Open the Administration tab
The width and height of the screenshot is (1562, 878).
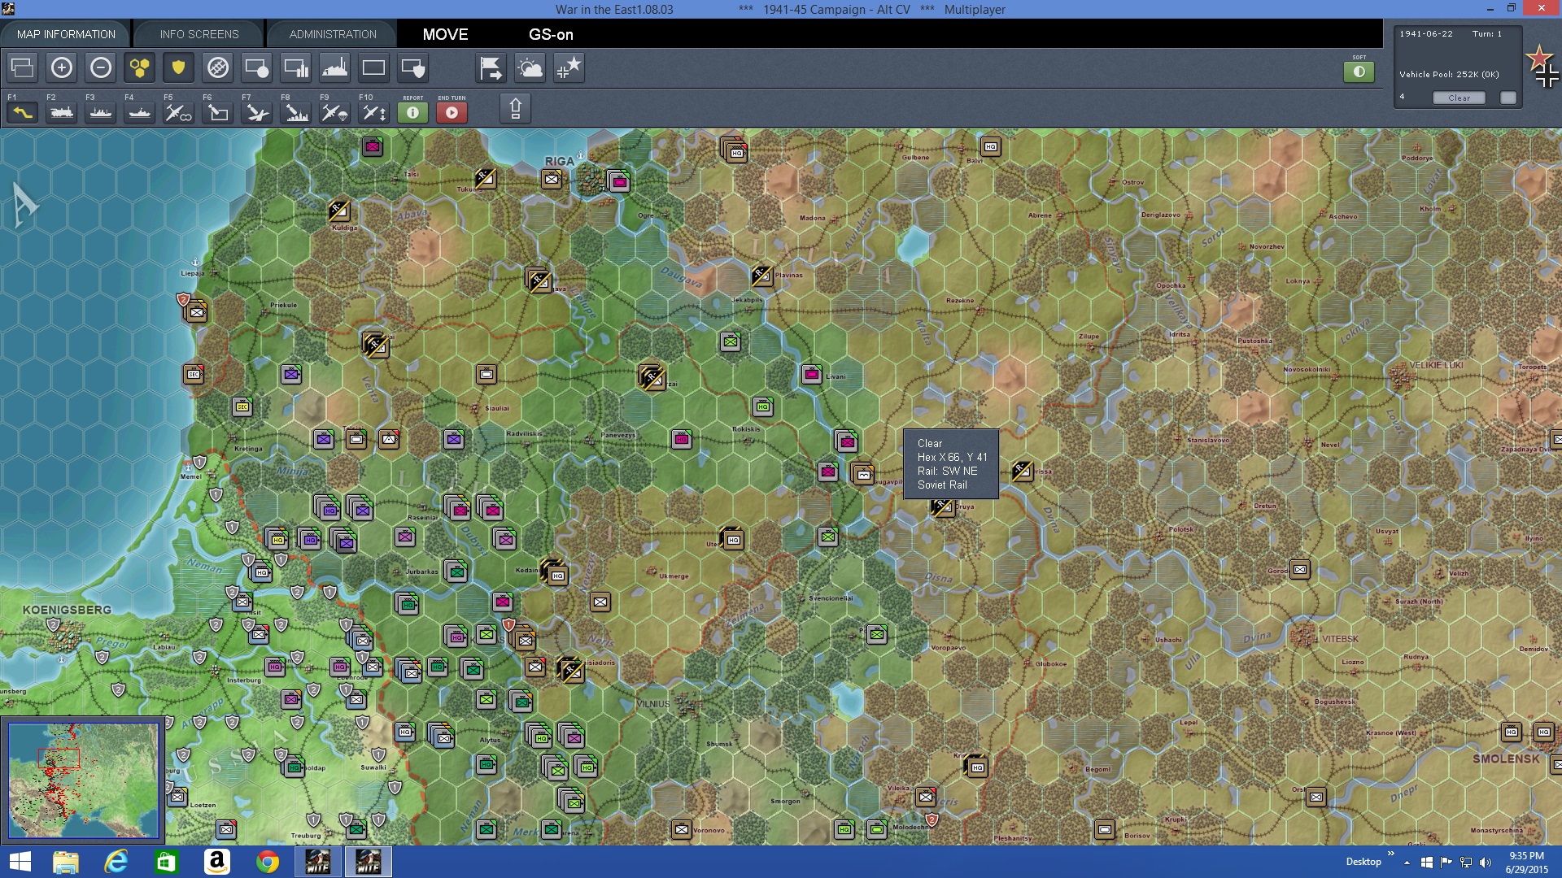pyautogui.click(x=333, y=34)
